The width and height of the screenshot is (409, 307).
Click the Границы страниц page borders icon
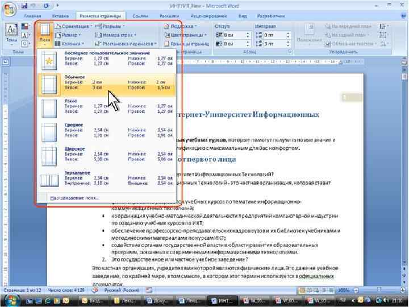pos(166,44)
